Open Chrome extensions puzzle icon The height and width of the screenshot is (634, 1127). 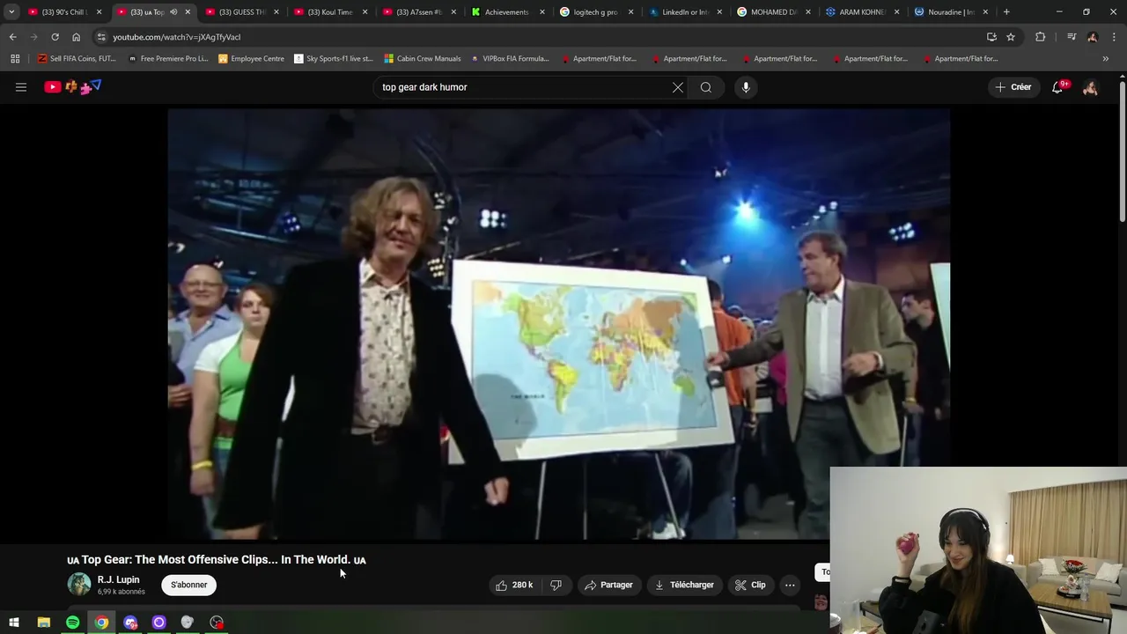point(1041,37)
